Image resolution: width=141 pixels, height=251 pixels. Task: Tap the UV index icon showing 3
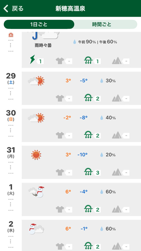tap(88, 172)
